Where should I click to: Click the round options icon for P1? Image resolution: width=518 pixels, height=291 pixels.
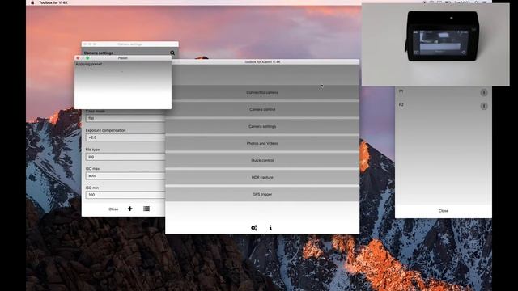pyautogui.click(x=484, y=92)
